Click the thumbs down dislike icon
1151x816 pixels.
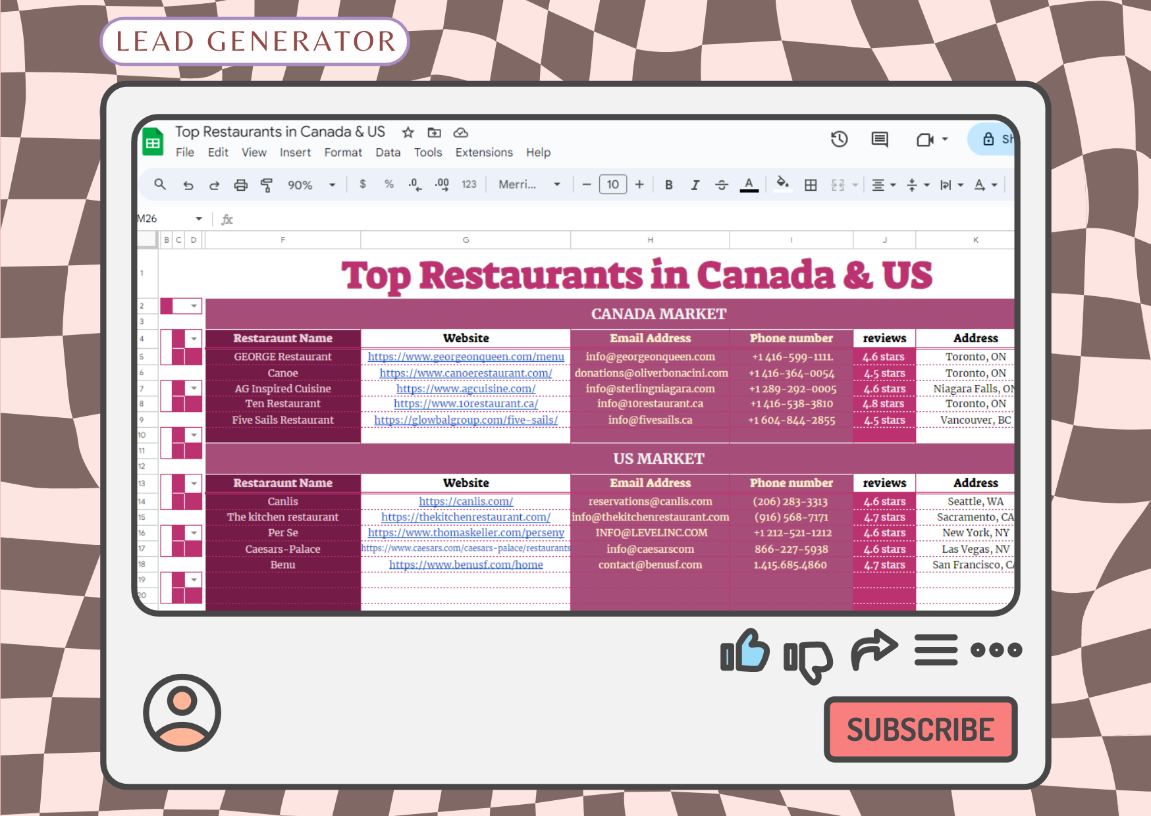pos(808,662)
